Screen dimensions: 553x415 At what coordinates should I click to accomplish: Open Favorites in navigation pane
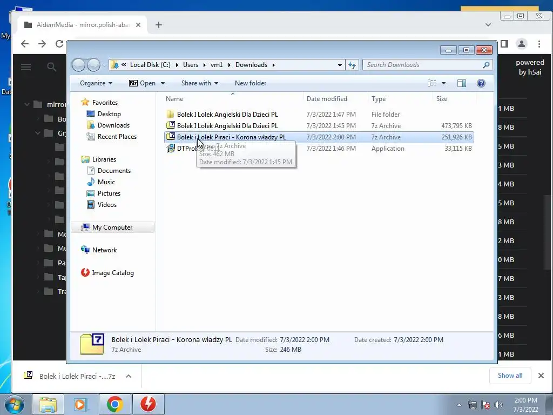pos(105,102)
